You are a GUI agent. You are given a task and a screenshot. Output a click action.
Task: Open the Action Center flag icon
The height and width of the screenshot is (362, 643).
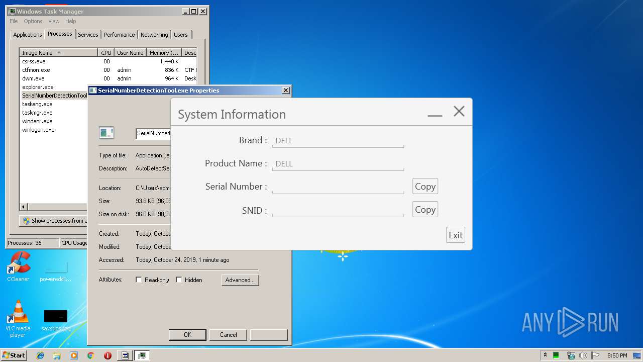click(x=595, y=355)
